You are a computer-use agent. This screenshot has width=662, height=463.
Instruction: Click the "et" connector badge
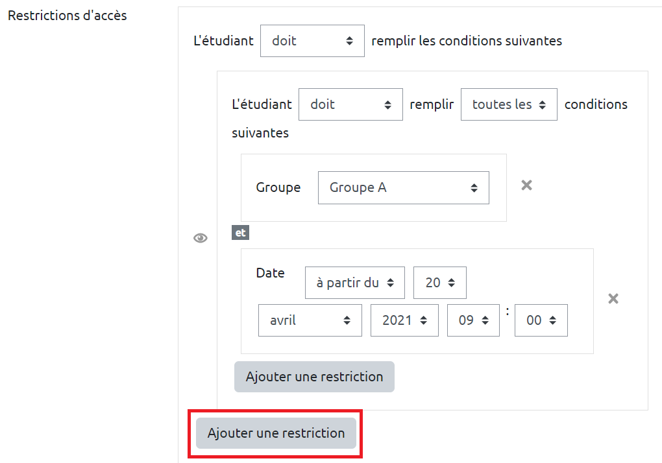(x=241, y=232)
